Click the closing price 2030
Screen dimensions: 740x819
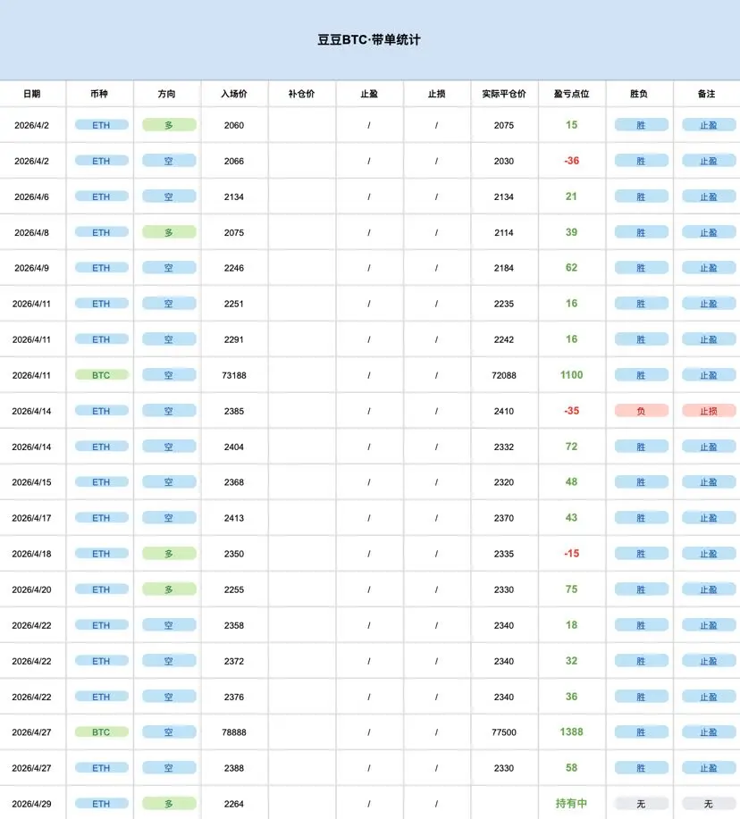click(504, 161)
